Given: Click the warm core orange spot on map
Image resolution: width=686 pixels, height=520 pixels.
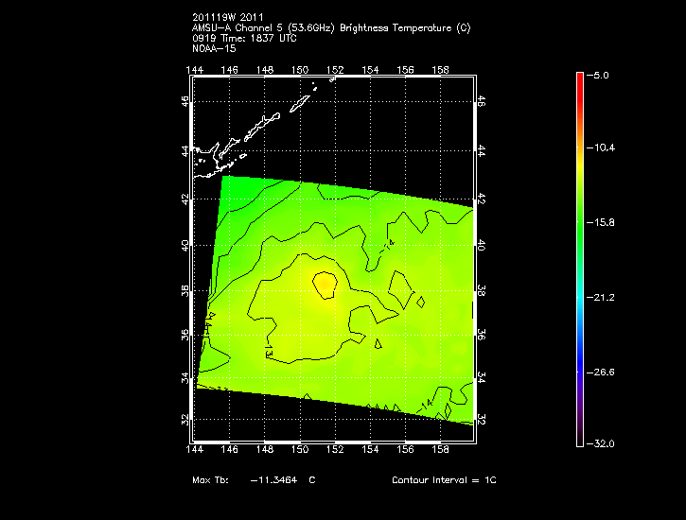Looking at the screenshot, I should pyautogui.click(x=324, y=283).
